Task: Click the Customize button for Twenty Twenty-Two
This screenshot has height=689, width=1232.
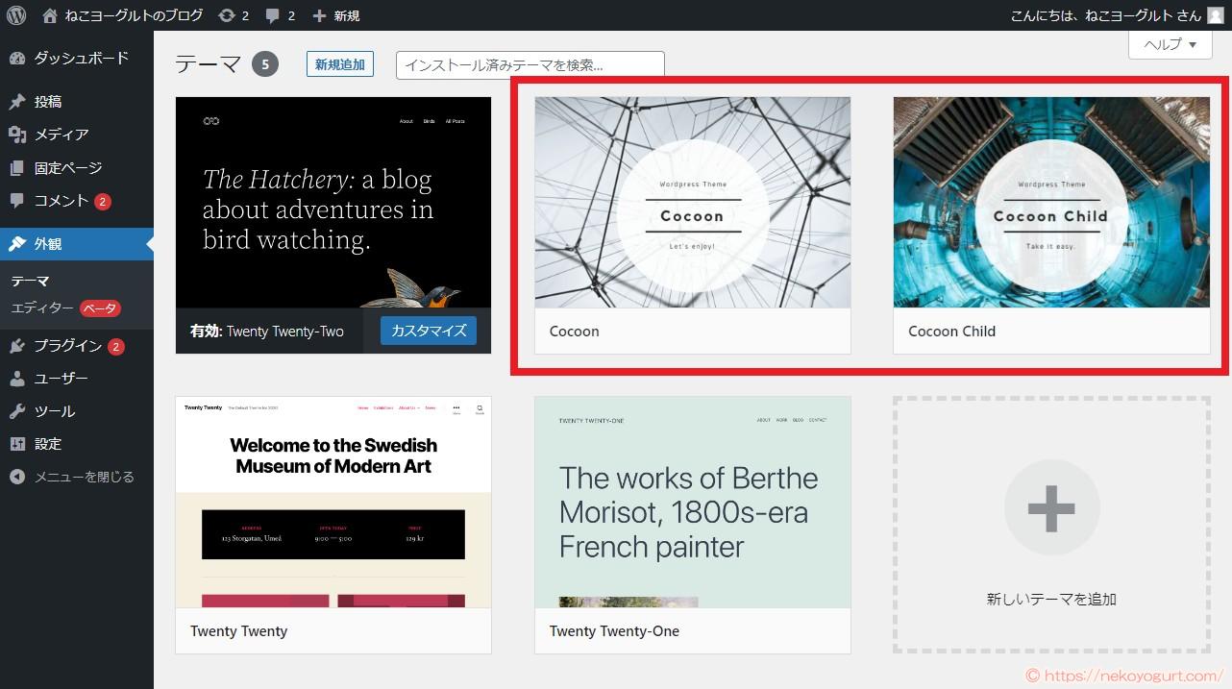Action: tap(429, 331)
